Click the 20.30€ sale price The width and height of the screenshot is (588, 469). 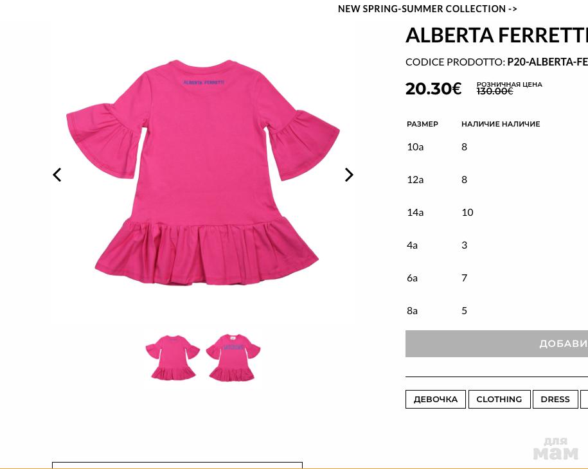(x=433, y=89)
